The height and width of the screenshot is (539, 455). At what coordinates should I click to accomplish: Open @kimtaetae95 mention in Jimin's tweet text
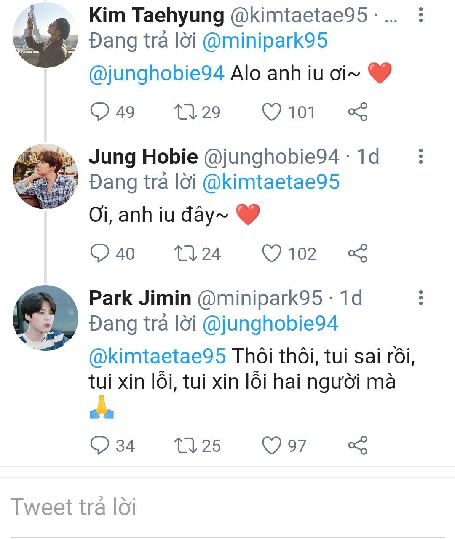tap(158, 356)
